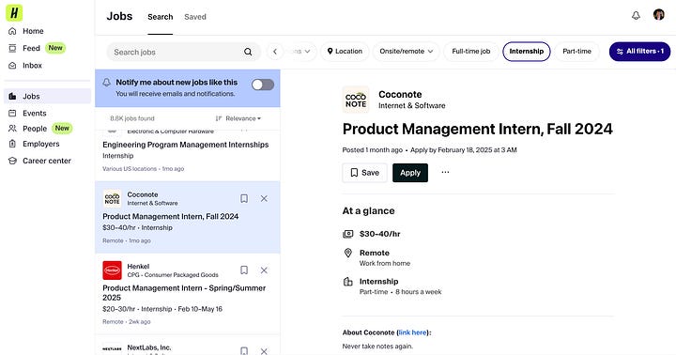
Task: Open Henkel Product Management Intern listing
Action: [184, 293]
